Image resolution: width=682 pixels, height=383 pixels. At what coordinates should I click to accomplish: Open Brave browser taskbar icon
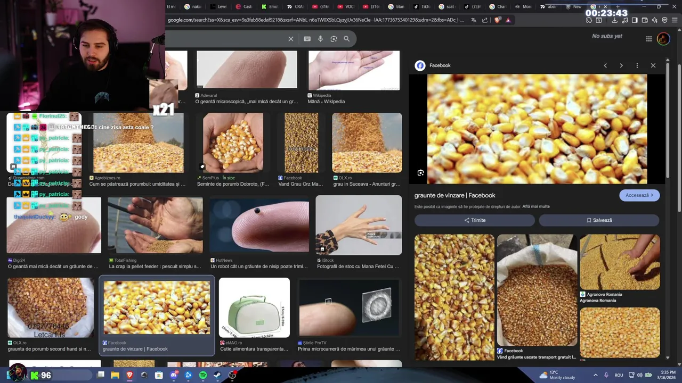point(129,375)
